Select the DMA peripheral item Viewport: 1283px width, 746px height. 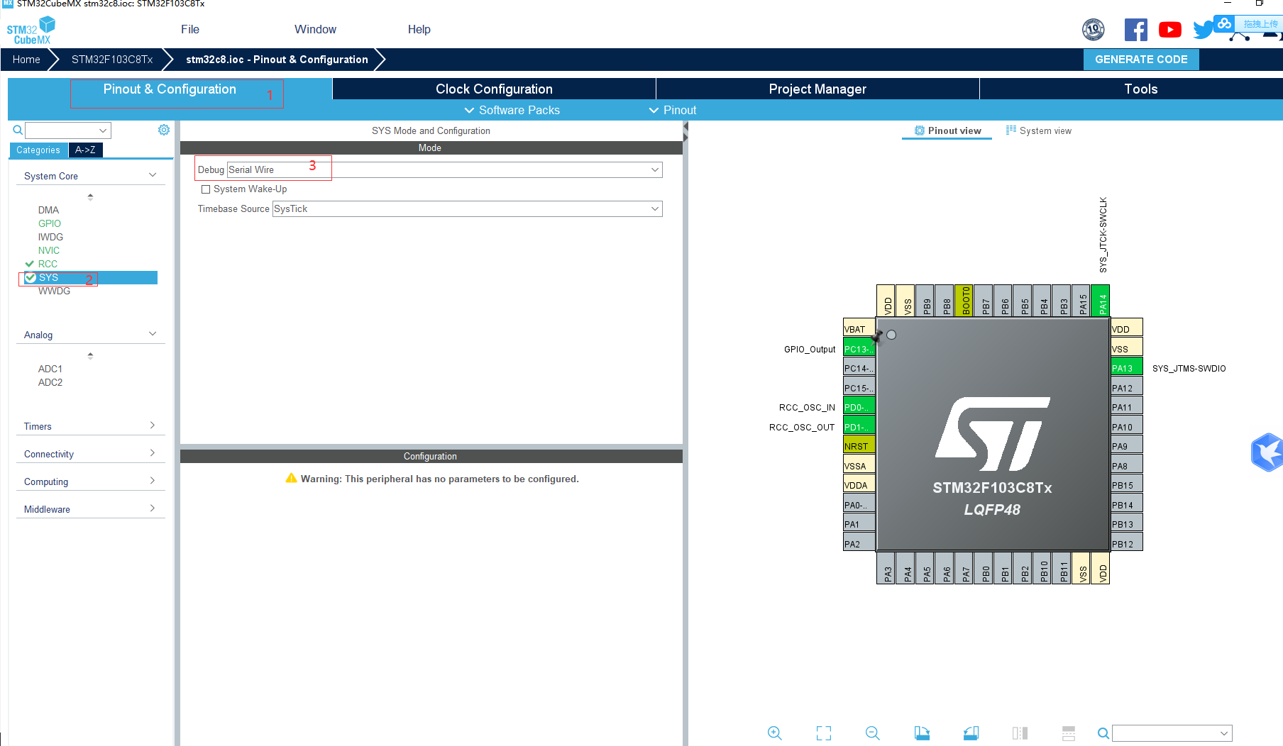(48, 210)
